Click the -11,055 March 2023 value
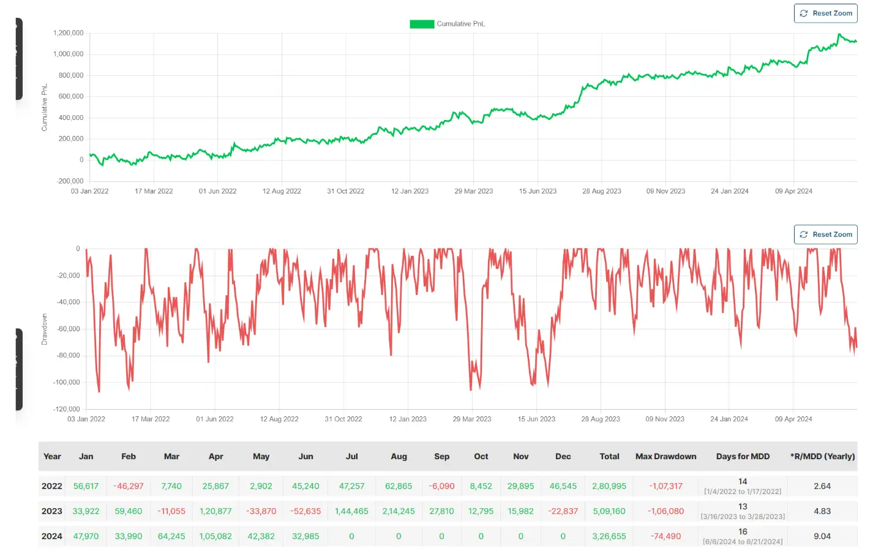The image size is (873, 559). coord(171,511)
